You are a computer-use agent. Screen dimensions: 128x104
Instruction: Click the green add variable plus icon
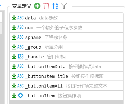pyautogui.click(x=37, y=6)
